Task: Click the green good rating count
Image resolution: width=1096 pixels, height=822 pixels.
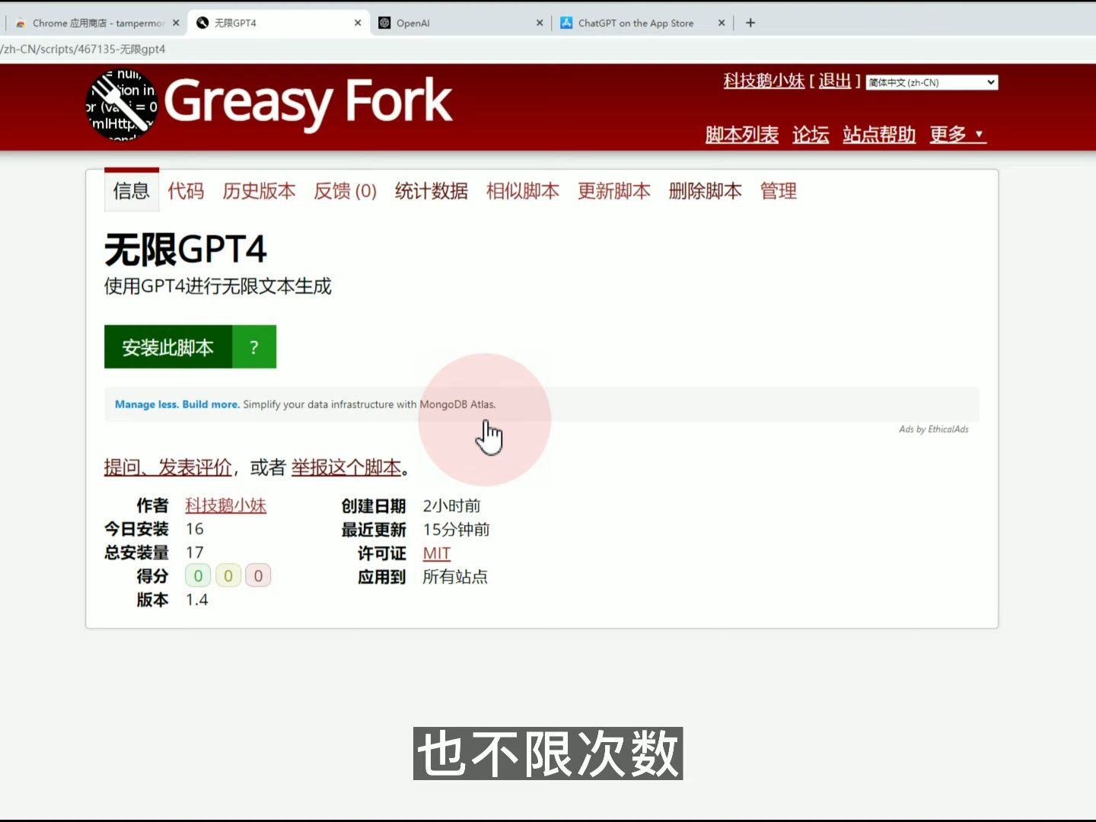Action: click(198, 576)
